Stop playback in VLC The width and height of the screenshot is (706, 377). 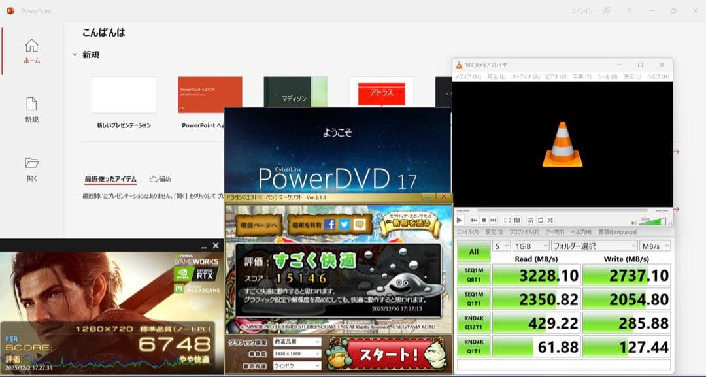(x=484, y=220)
